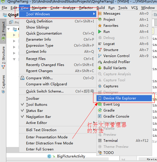Select the Captures stopwatch icon in submenu
Screen dimensions: 157x162
tap(100, 86)
